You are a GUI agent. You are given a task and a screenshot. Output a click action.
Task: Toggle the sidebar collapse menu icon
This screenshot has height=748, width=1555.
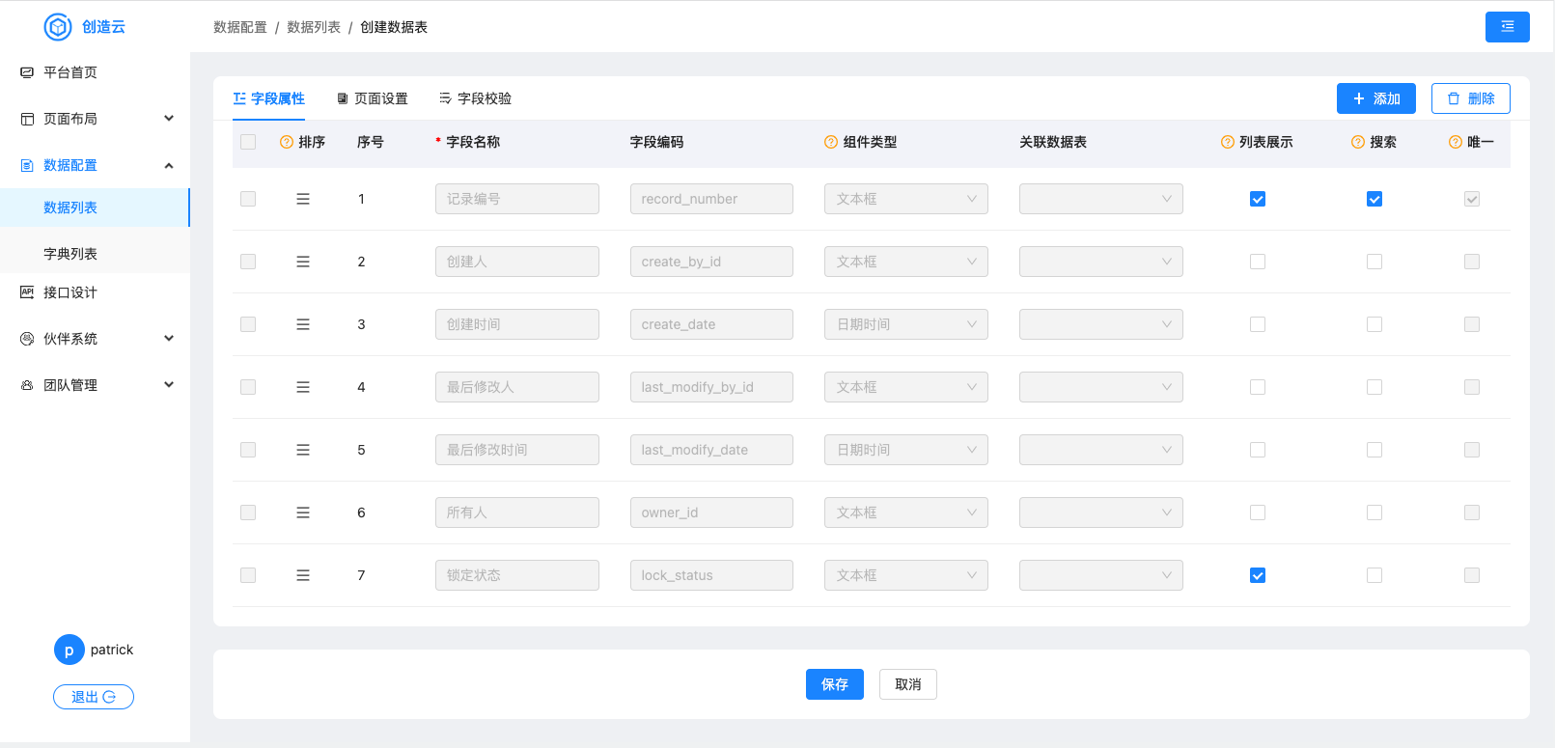click(x=1507, y=27)
